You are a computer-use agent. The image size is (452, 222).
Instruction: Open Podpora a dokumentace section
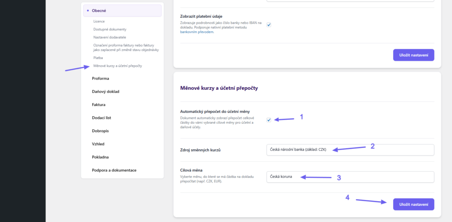pyautogui.click(x=114, y=170)
